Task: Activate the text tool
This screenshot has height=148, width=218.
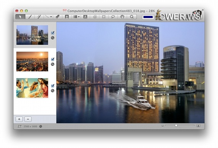Action: (85, 17)
